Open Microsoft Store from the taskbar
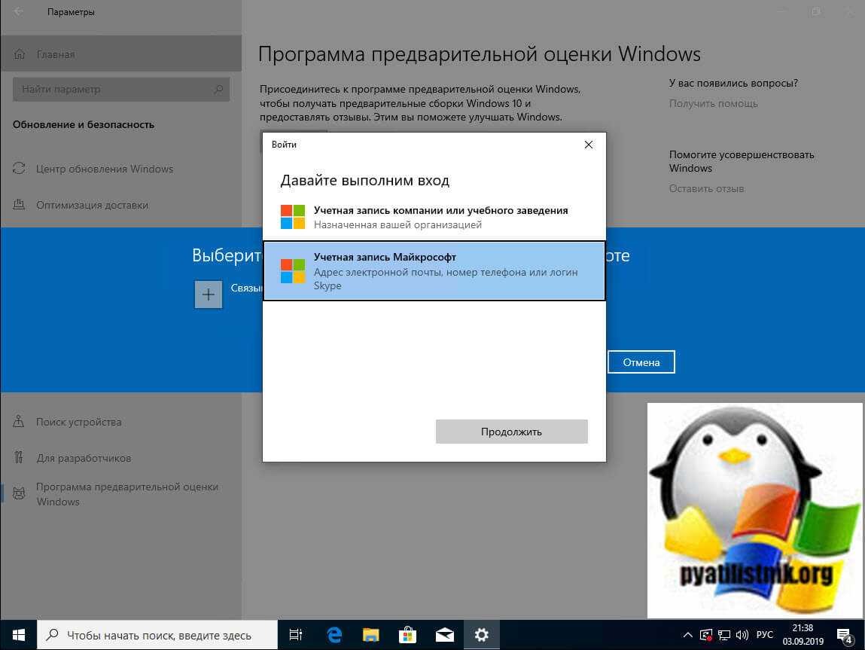 pyautogui.click(x=408, y=635)
